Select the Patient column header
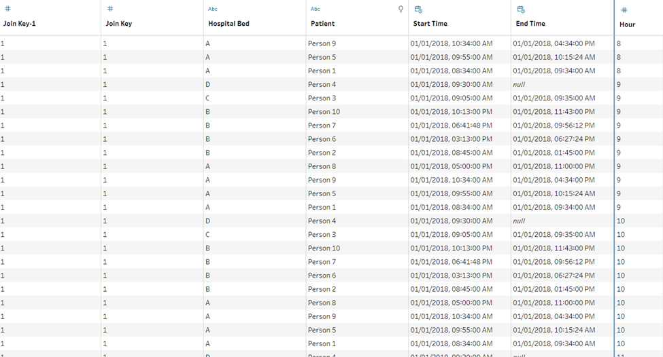The image size is (663, 357). 322,24
